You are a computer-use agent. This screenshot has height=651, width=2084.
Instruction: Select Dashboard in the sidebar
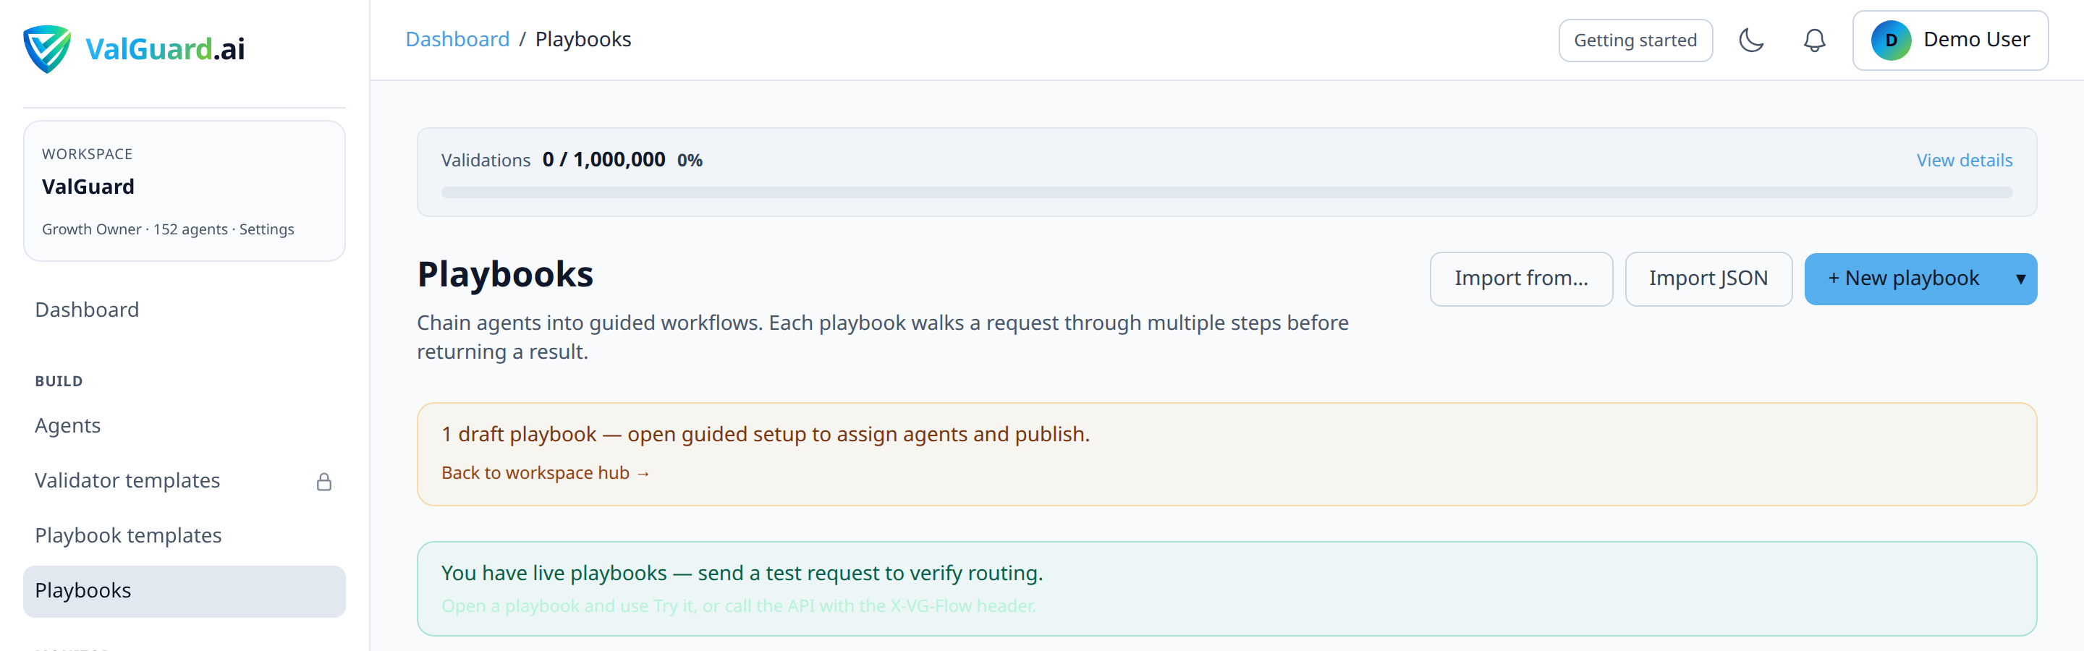coord(184,310)
